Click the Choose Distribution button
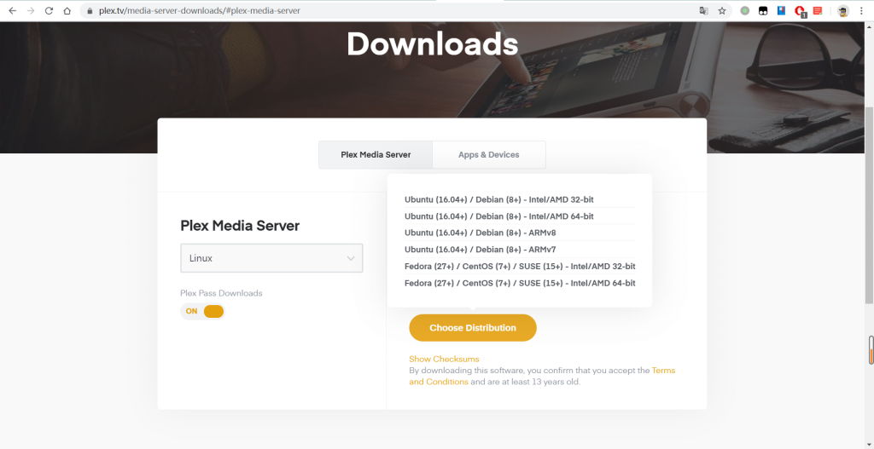This screenshot has height=449, width=874. [x=473, y=328]
